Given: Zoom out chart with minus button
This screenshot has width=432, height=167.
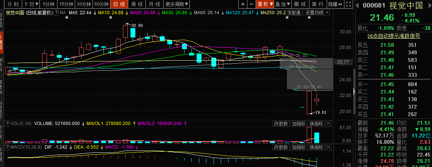Looking at the screenshot, I should pos(252,4).
